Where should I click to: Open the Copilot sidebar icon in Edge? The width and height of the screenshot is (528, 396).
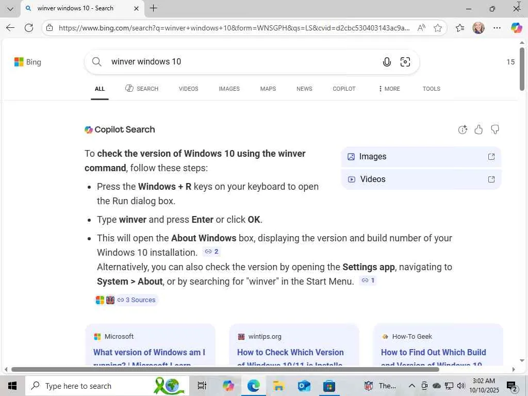[516, 28]
